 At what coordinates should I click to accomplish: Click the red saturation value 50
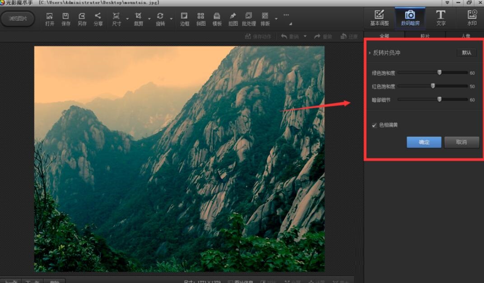(x=472, y=87)
